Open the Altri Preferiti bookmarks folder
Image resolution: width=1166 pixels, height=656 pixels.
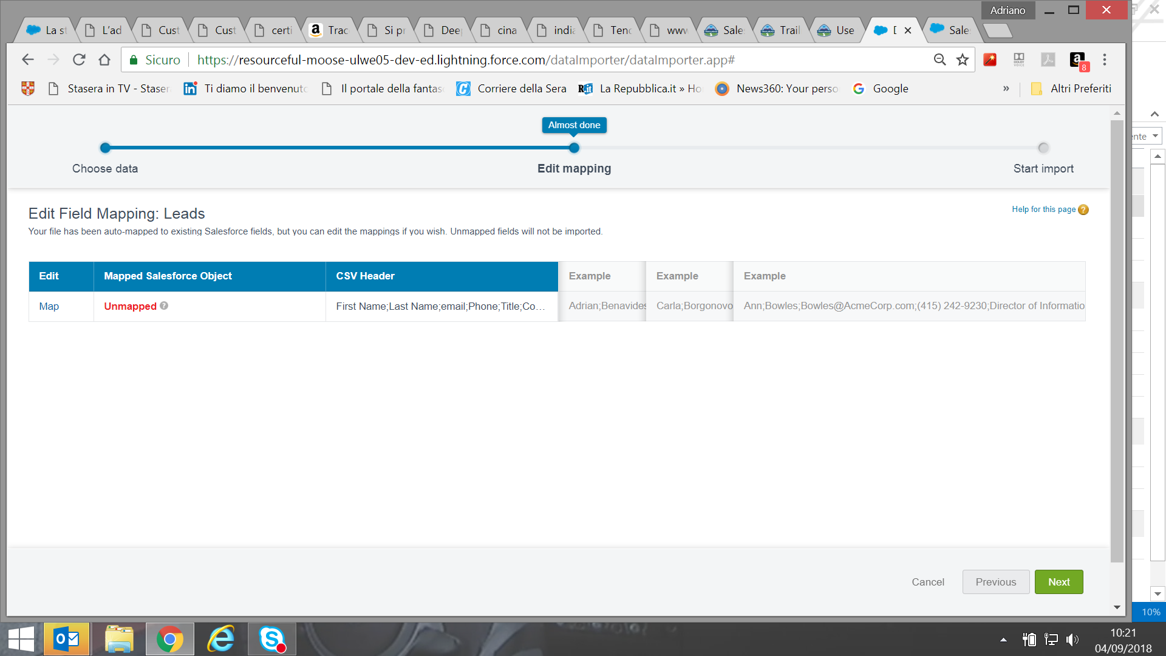[1072, 89]
